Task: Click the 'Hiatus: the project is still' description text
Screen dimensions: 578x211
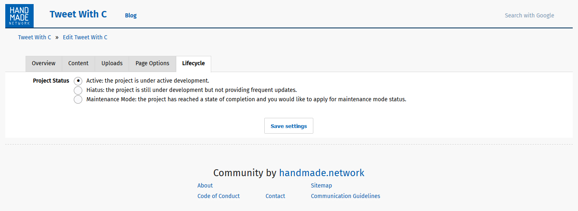Action: [x=192, y=90]
